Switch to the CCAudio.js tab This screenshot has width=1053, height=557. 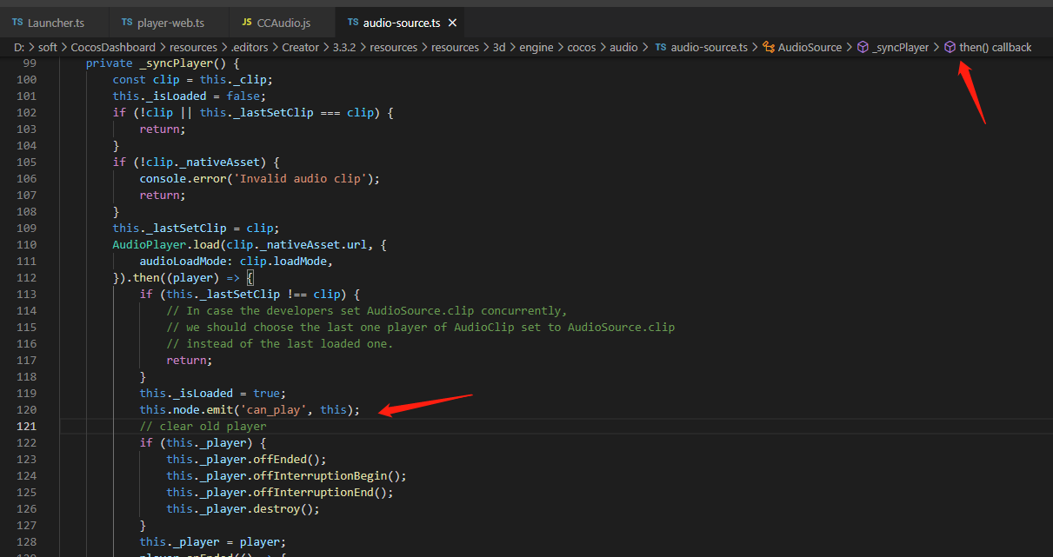[283, 22]
